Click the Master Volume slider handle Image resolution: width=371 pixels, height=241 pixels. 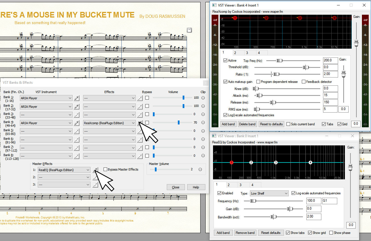(x=156, y=169)
